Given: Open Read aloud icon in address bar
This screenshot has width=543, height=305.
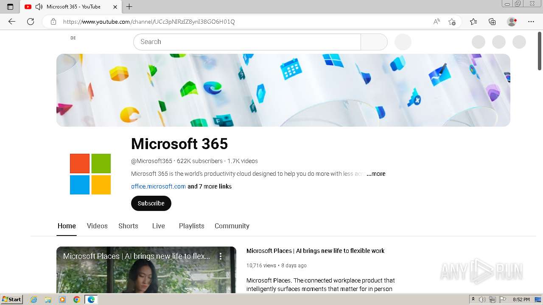Looking at the screenshot, I should click(437, 22).
